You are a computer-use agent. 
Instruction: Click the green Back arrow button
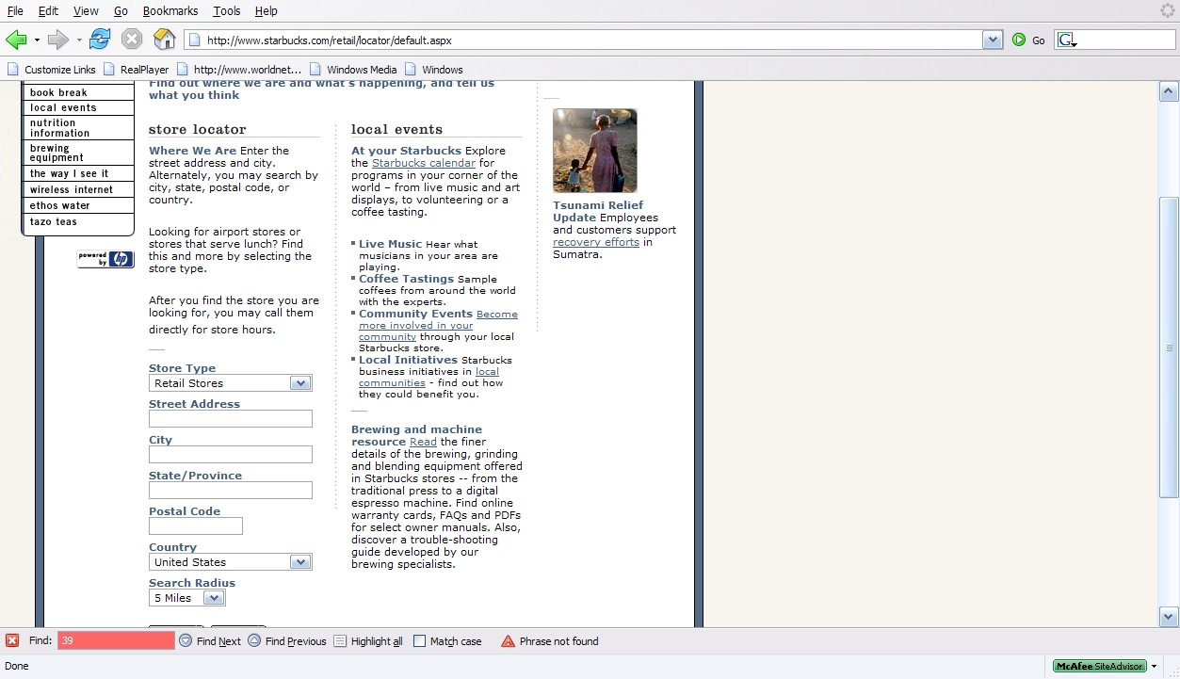coord(16,40)
